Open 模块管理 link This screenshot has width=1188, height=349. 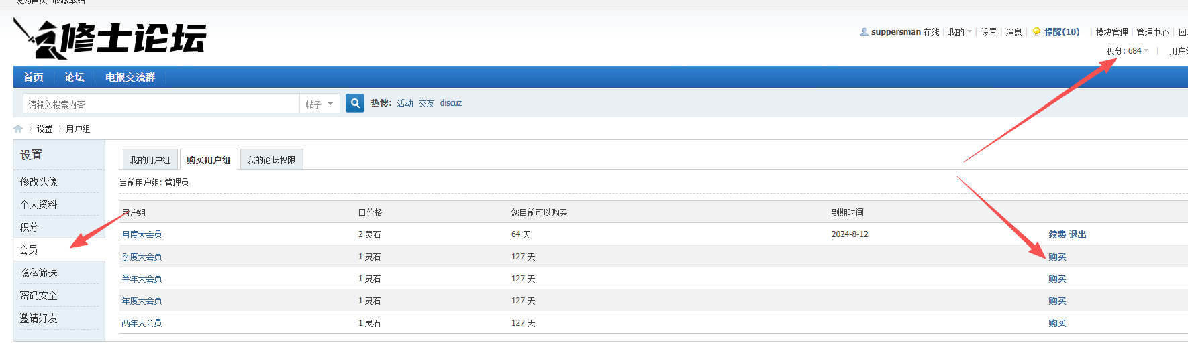[1112, 32]
